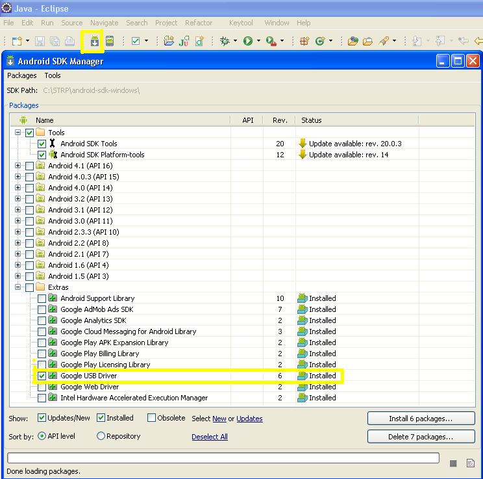Click the Debug bug icon
The height and width of the screenshot is (479, 483).
225,41
